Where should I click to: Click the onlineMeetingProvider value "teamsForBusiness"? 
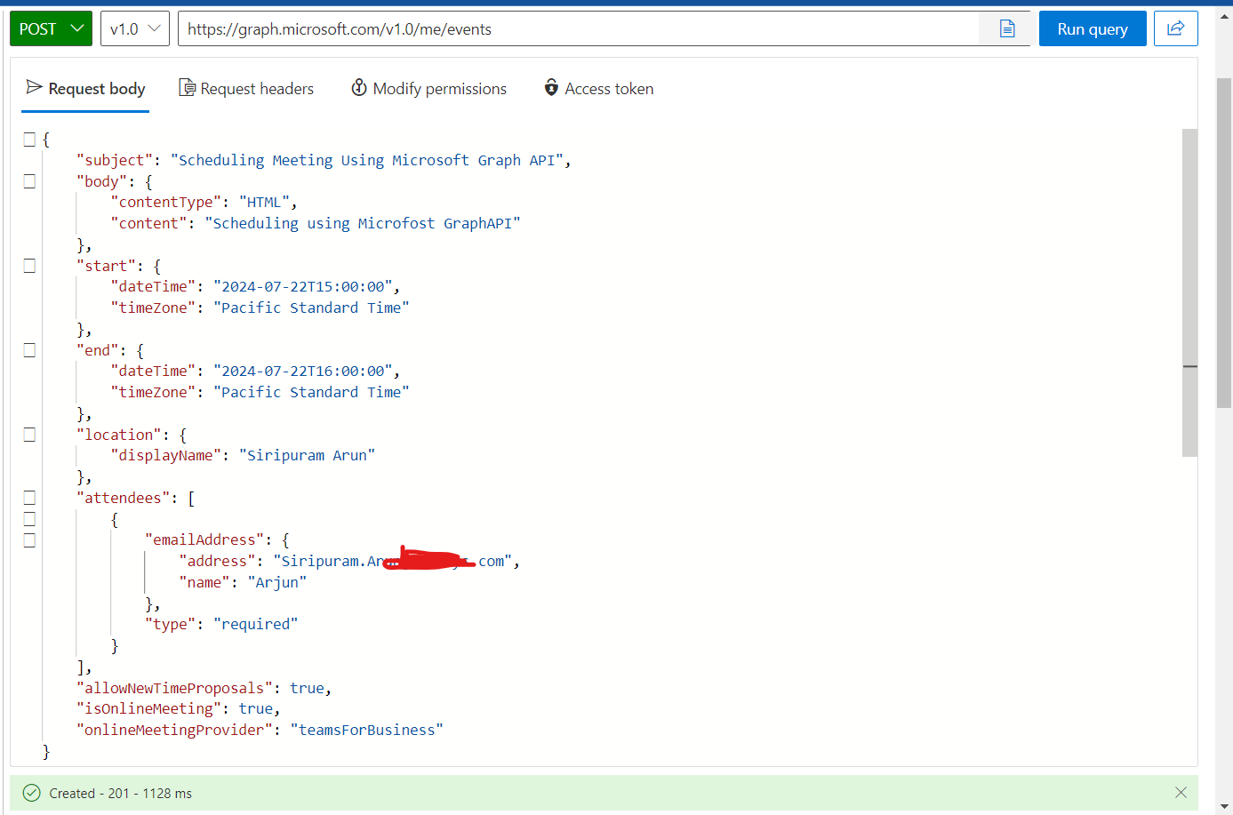367,731
